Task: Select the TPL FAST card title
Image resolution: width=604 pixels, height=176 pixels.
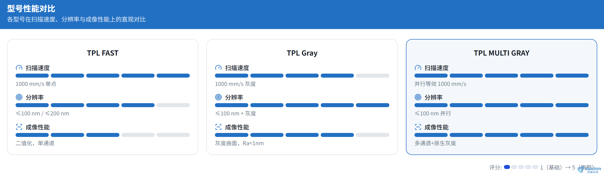Action: (x=103, y=53)
